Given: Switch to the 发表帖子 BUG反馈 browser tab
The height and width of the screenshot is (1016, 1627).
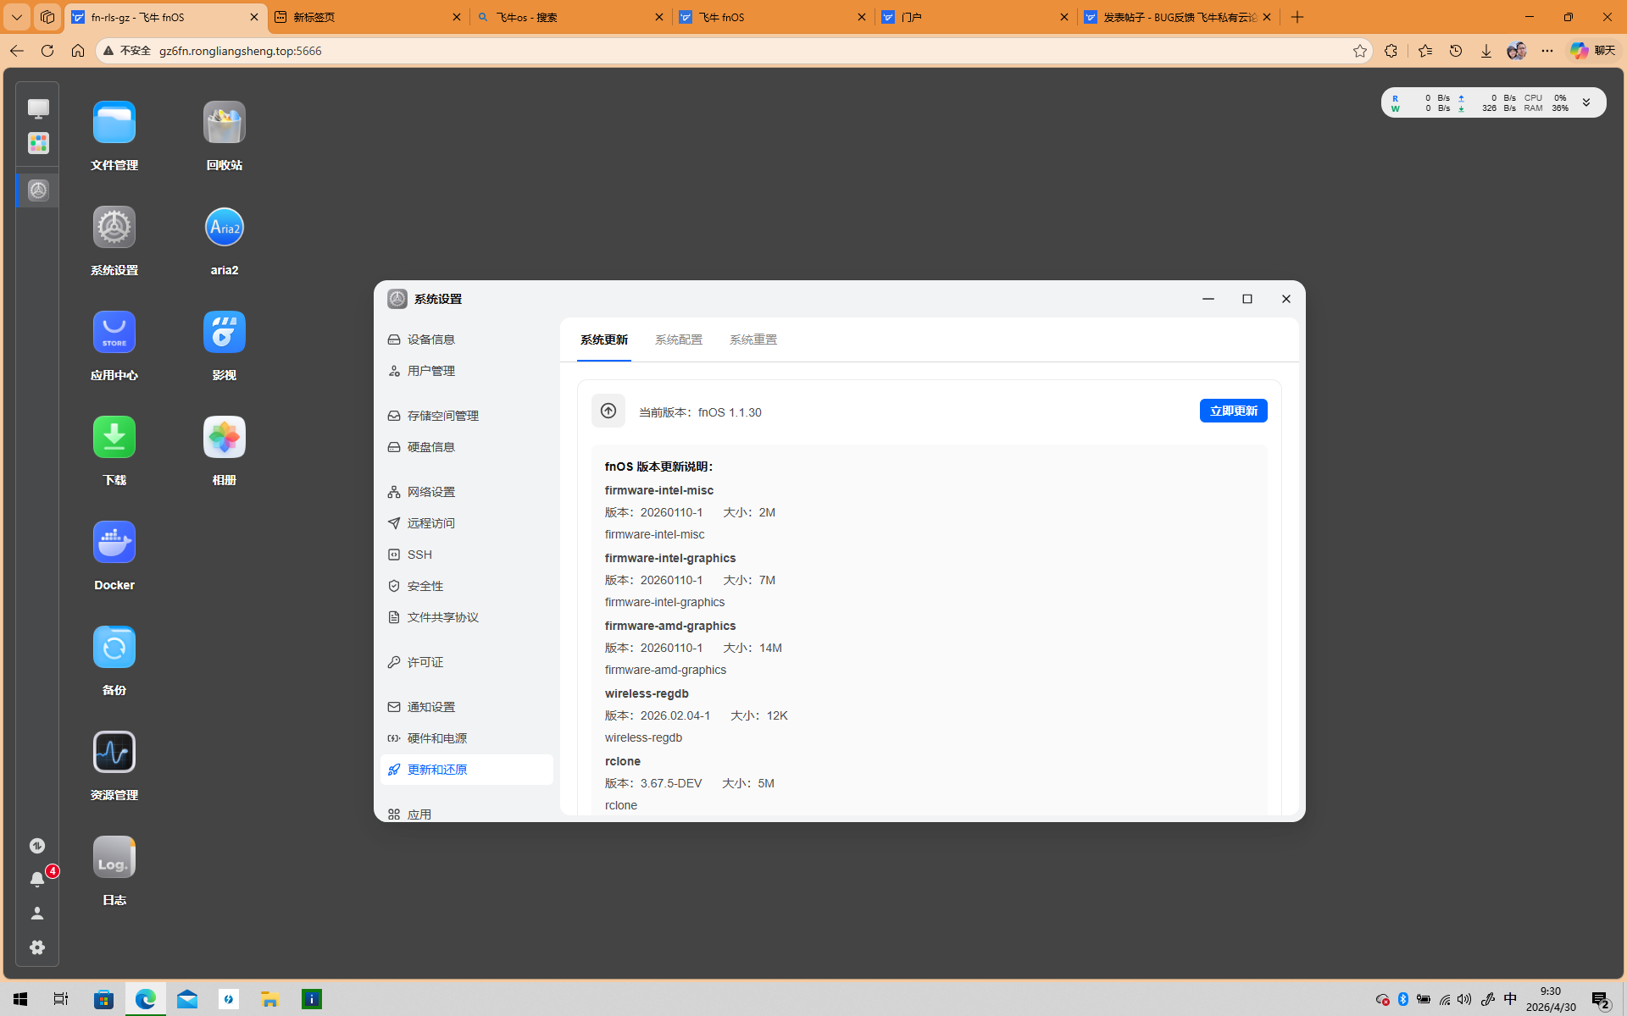Looking at the screenshot, I should point(1178,17).
